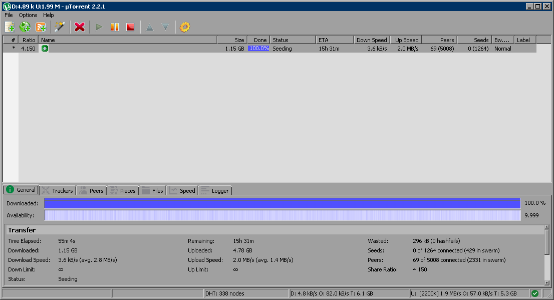The width and height of the screenshot is (554, 300).
Task: Open the Options menu
Action: pos(28,15)
